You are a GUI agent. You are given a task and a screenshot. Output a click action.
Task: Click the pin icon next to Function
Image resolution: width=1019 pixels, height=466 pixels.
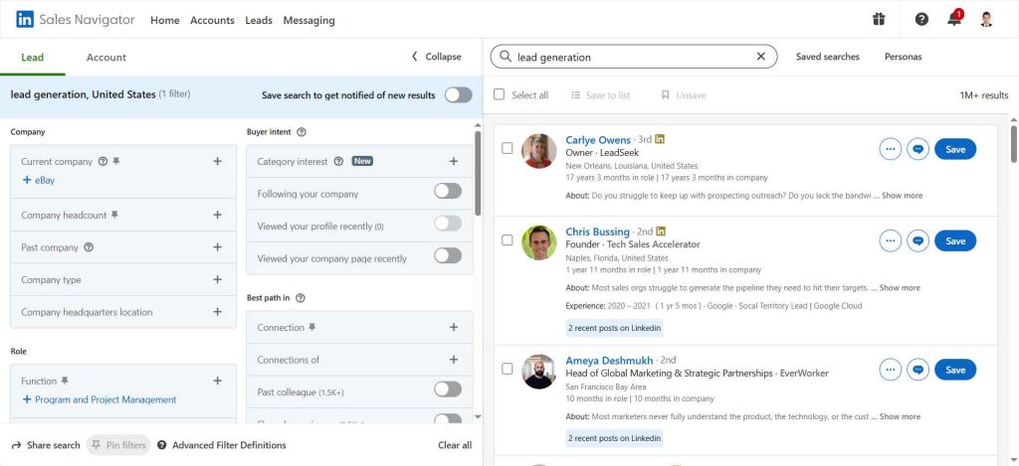click(x=65, y=381)
